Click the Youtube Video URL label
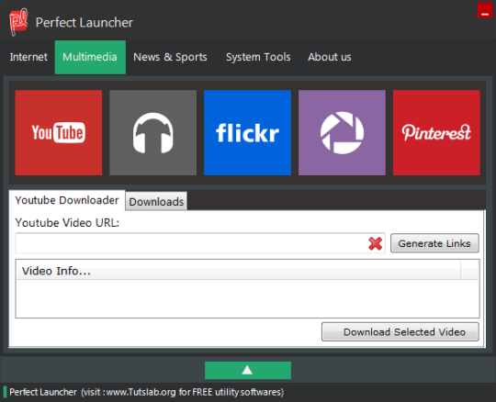Viewport: 496px width, 402px height. click(67, 223)
